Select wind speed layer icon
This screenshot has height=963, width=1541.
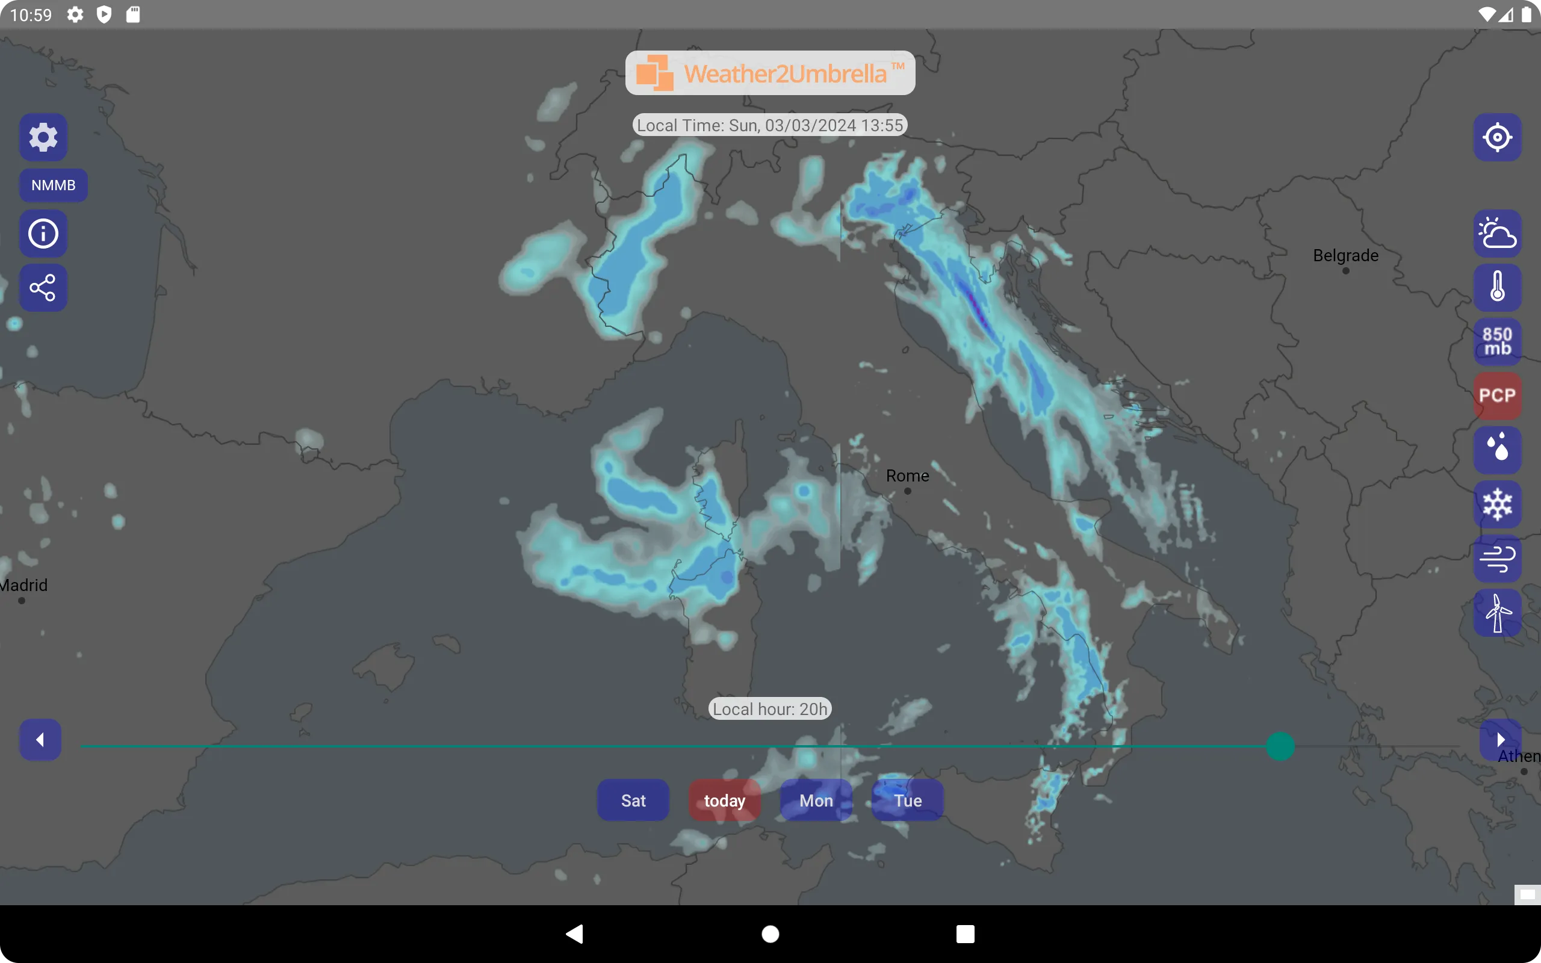[x=1498, y=558]
